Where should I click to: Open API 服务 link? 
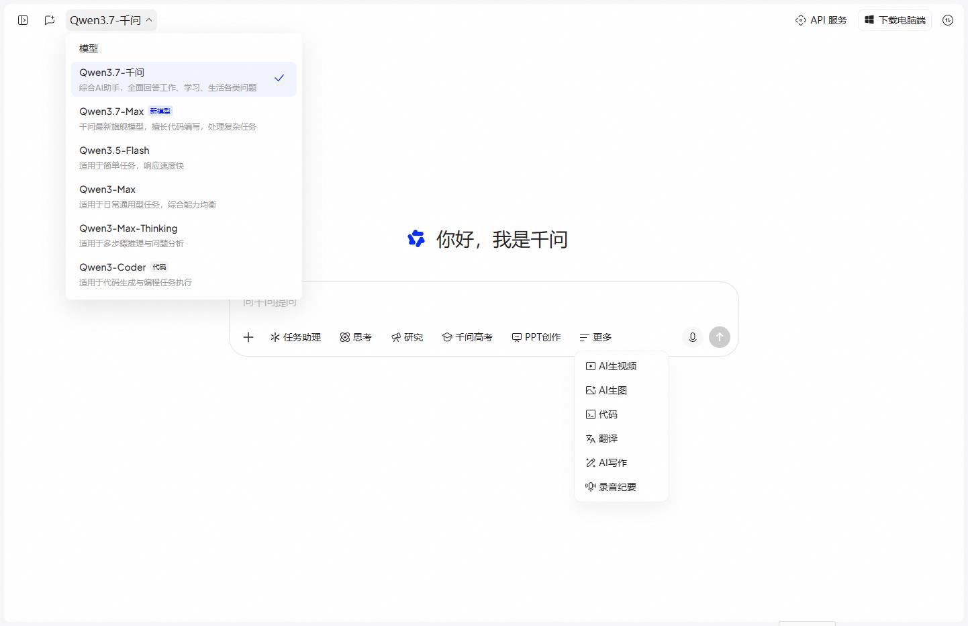(821, 20)
